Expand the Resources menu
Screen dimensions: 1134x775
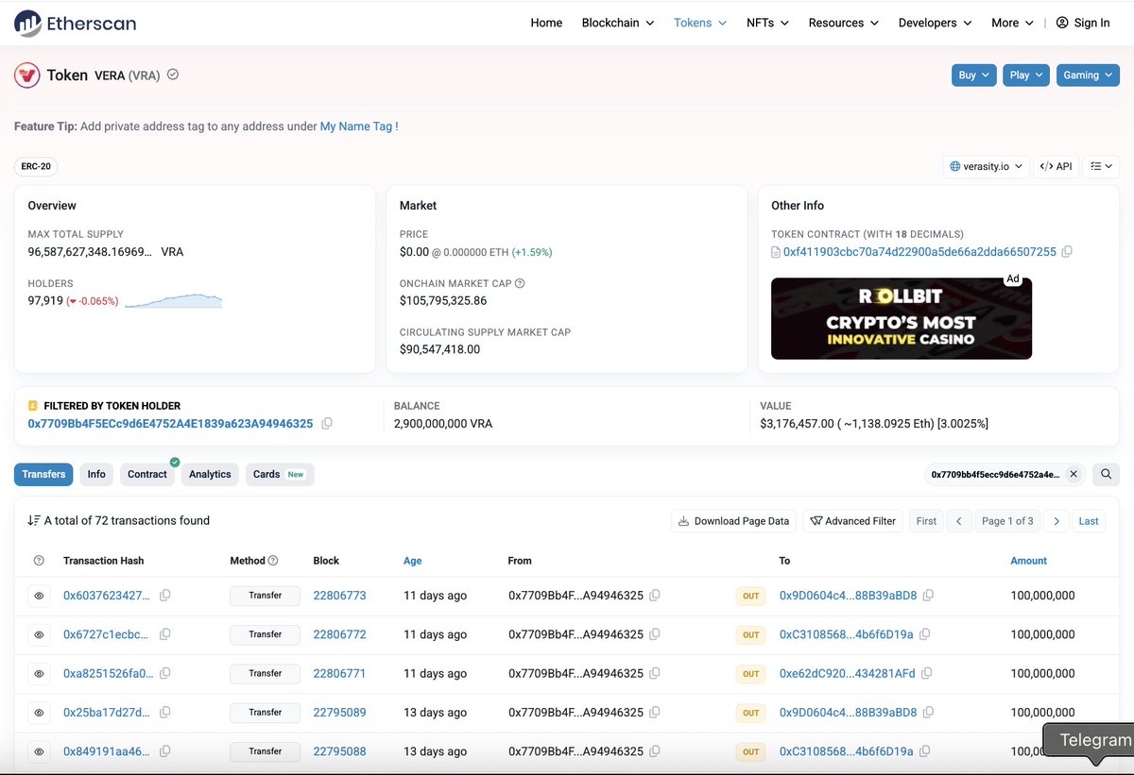844,23
